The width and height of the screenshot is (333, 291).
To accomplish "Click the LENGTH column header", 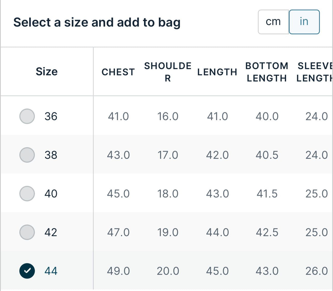I will coord(217,72).
